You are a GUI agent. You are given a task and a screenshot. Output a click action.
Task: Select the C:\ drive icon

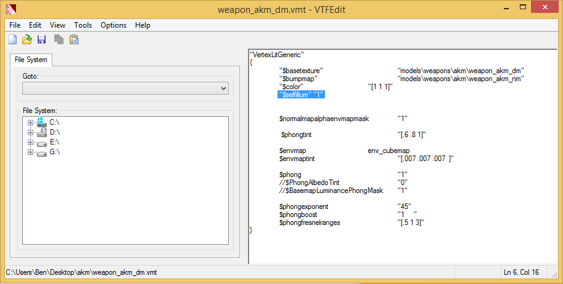[x=42, y=122]
